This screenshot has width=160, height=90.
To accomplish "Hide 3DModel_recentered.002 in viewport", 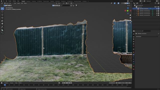I will point(157,12).
